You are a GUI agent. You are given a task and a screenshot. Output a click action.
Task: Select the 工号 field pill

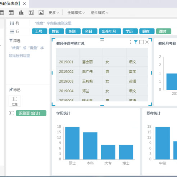click(40, 31)
